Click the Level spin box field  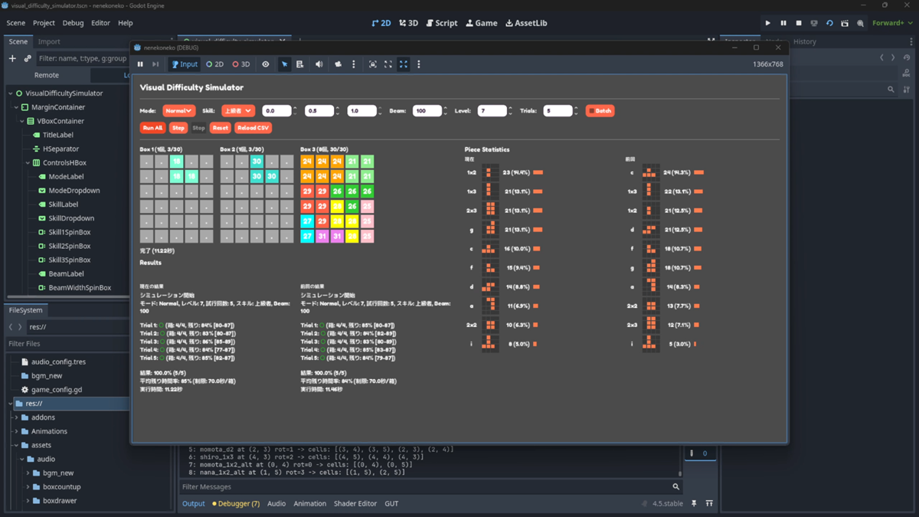coord(490,111)
